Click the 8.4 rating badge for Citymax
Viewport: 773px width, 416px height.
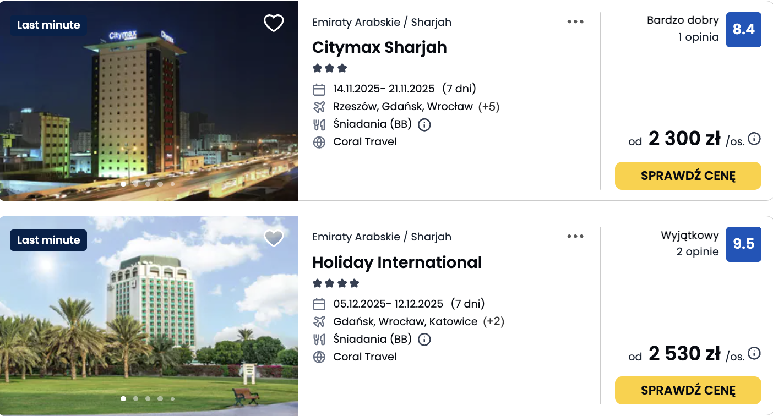tap(743, 30)
